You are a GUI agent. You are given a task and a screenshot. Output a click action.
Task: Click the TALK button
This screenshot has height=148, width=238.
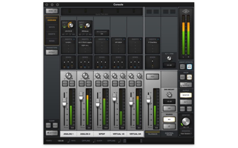click(153, 77)
